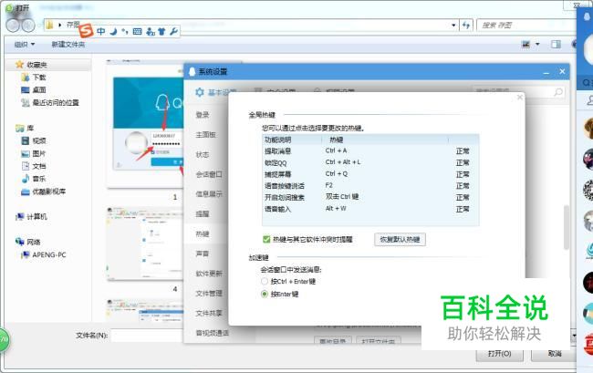Open the 主面板 settings section
Image resolution: width=593 pixels, height=373 pixels.
pos(205,135)
